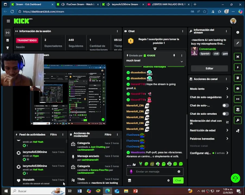Open Filtro in Acciones de moderador
This screenshot has height=195, width=245.
pyautogui.click(x=108, y=135)
